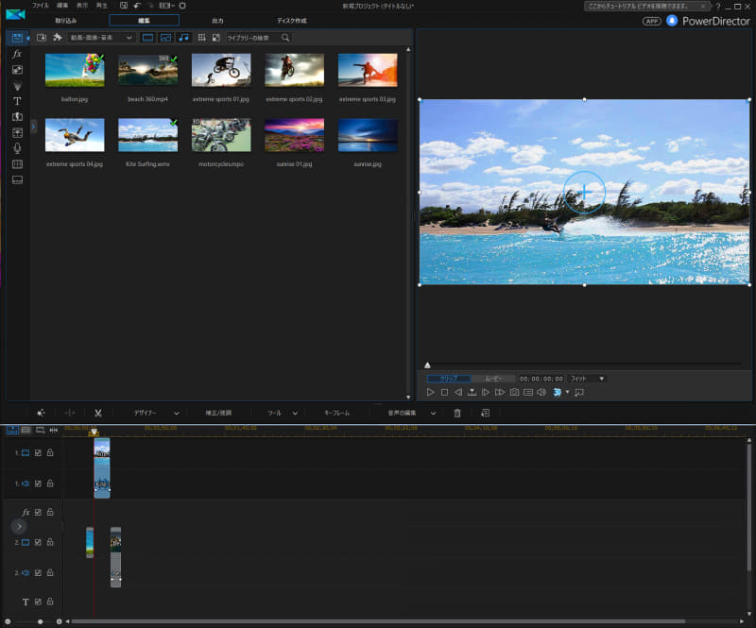Select the Kite Surfing.wmv thumbnail
This screenshot has height=628, width=756.
(x=147, y=135)
